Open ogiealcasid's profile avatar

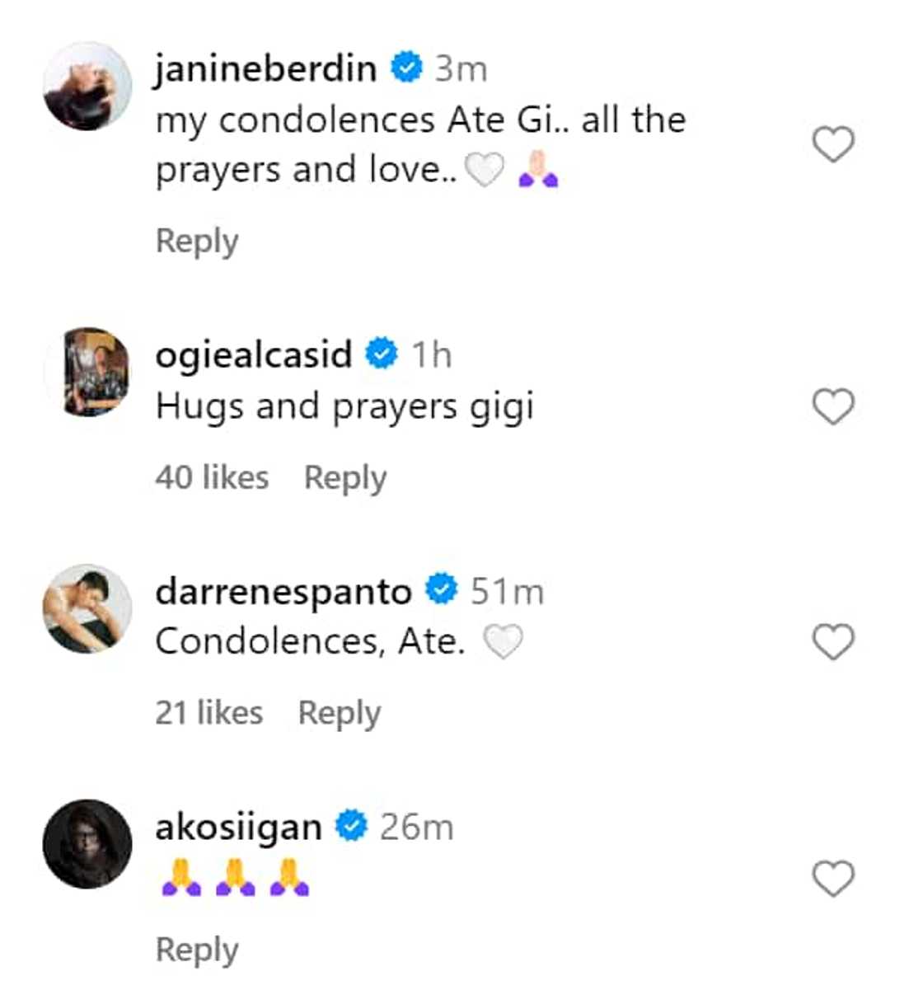tap(87, 372)
